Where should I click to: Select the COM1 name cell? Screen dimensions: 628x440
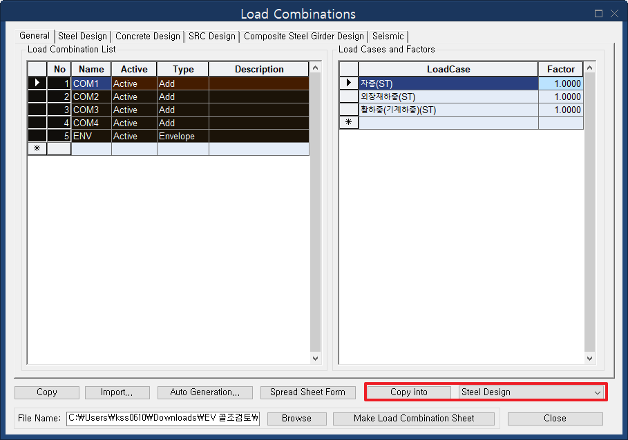pyautogui.click(x=91, y=83)
